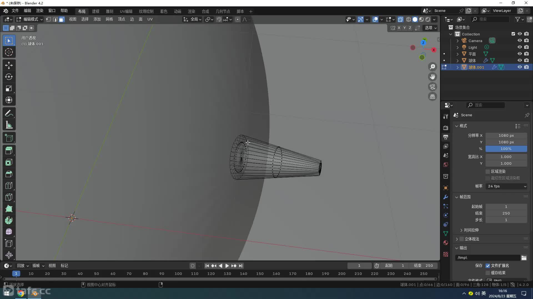
Task: Enable vertex select mode
Action: [x=49, y=19]
